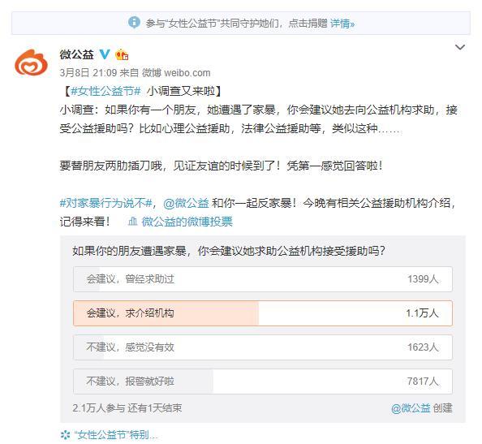The width and height of the screenshot is (482, 444).
Task: Open the 详情» link in banner
Action: pos(342,23)
